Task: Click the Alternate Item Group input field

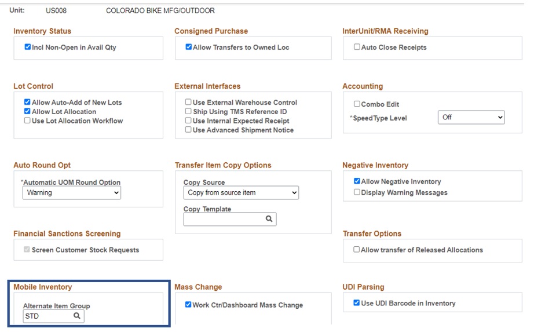Action: point(47,316)
